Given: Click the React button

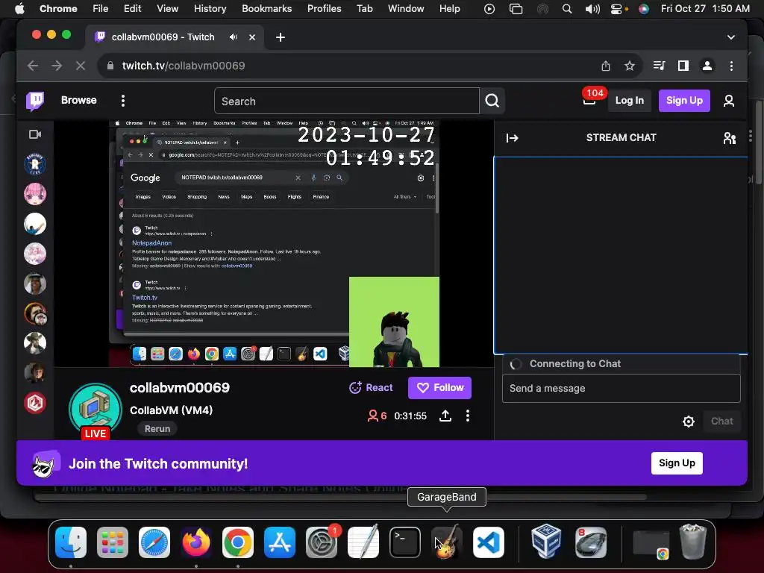Looking at the screenshot, I should point(372,387).
